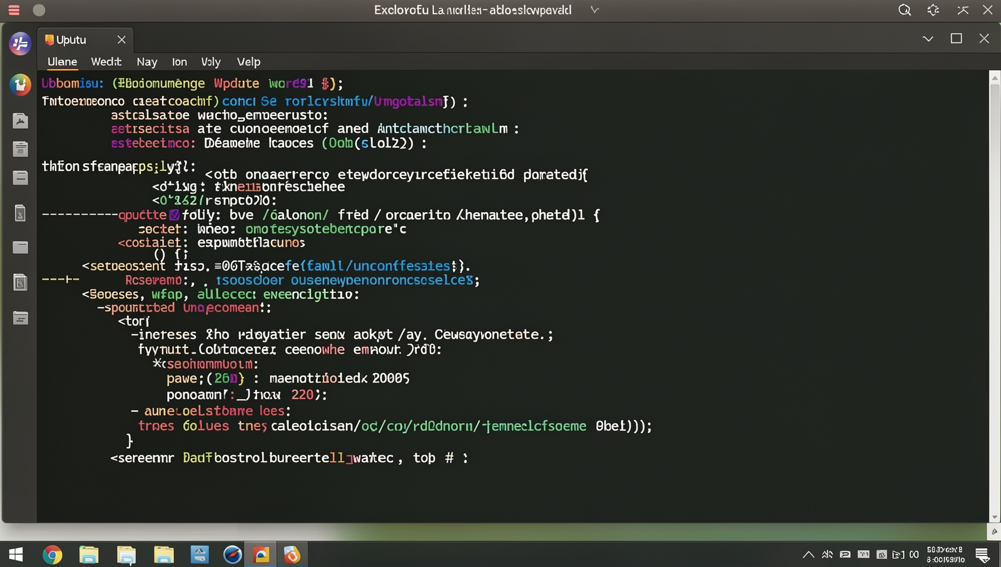Click the bottom sidebar list icon

click(20, 318)
